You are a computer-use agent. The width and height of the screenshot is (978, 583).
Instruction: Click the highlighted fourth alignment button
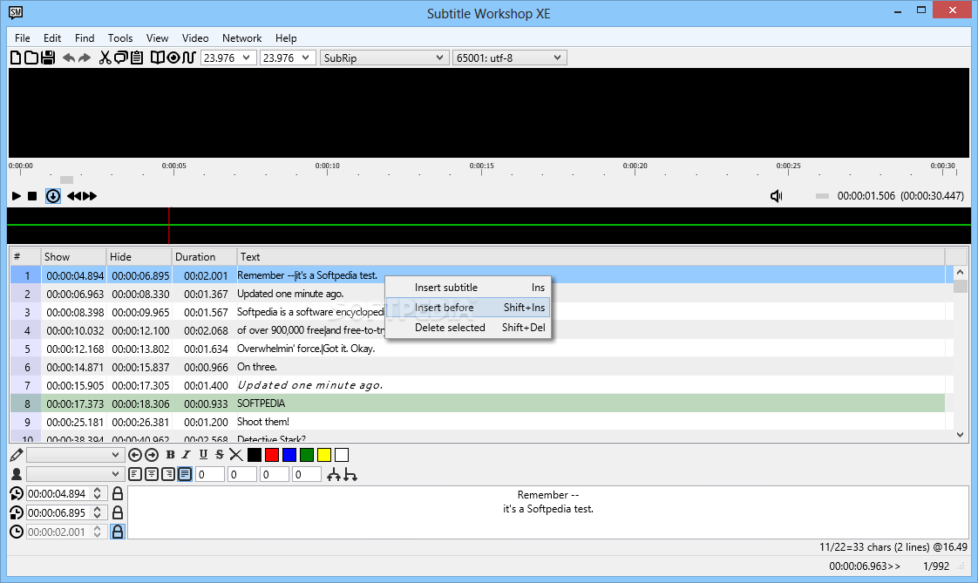tap(185, 475)
